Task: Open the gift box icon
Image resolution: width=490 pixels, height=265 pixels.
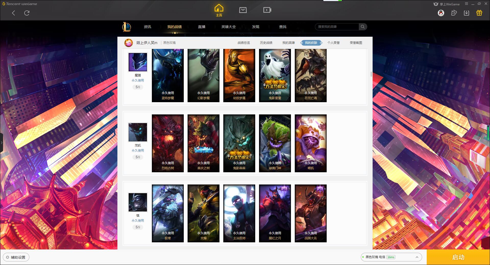Action: [x=479, y=13]
